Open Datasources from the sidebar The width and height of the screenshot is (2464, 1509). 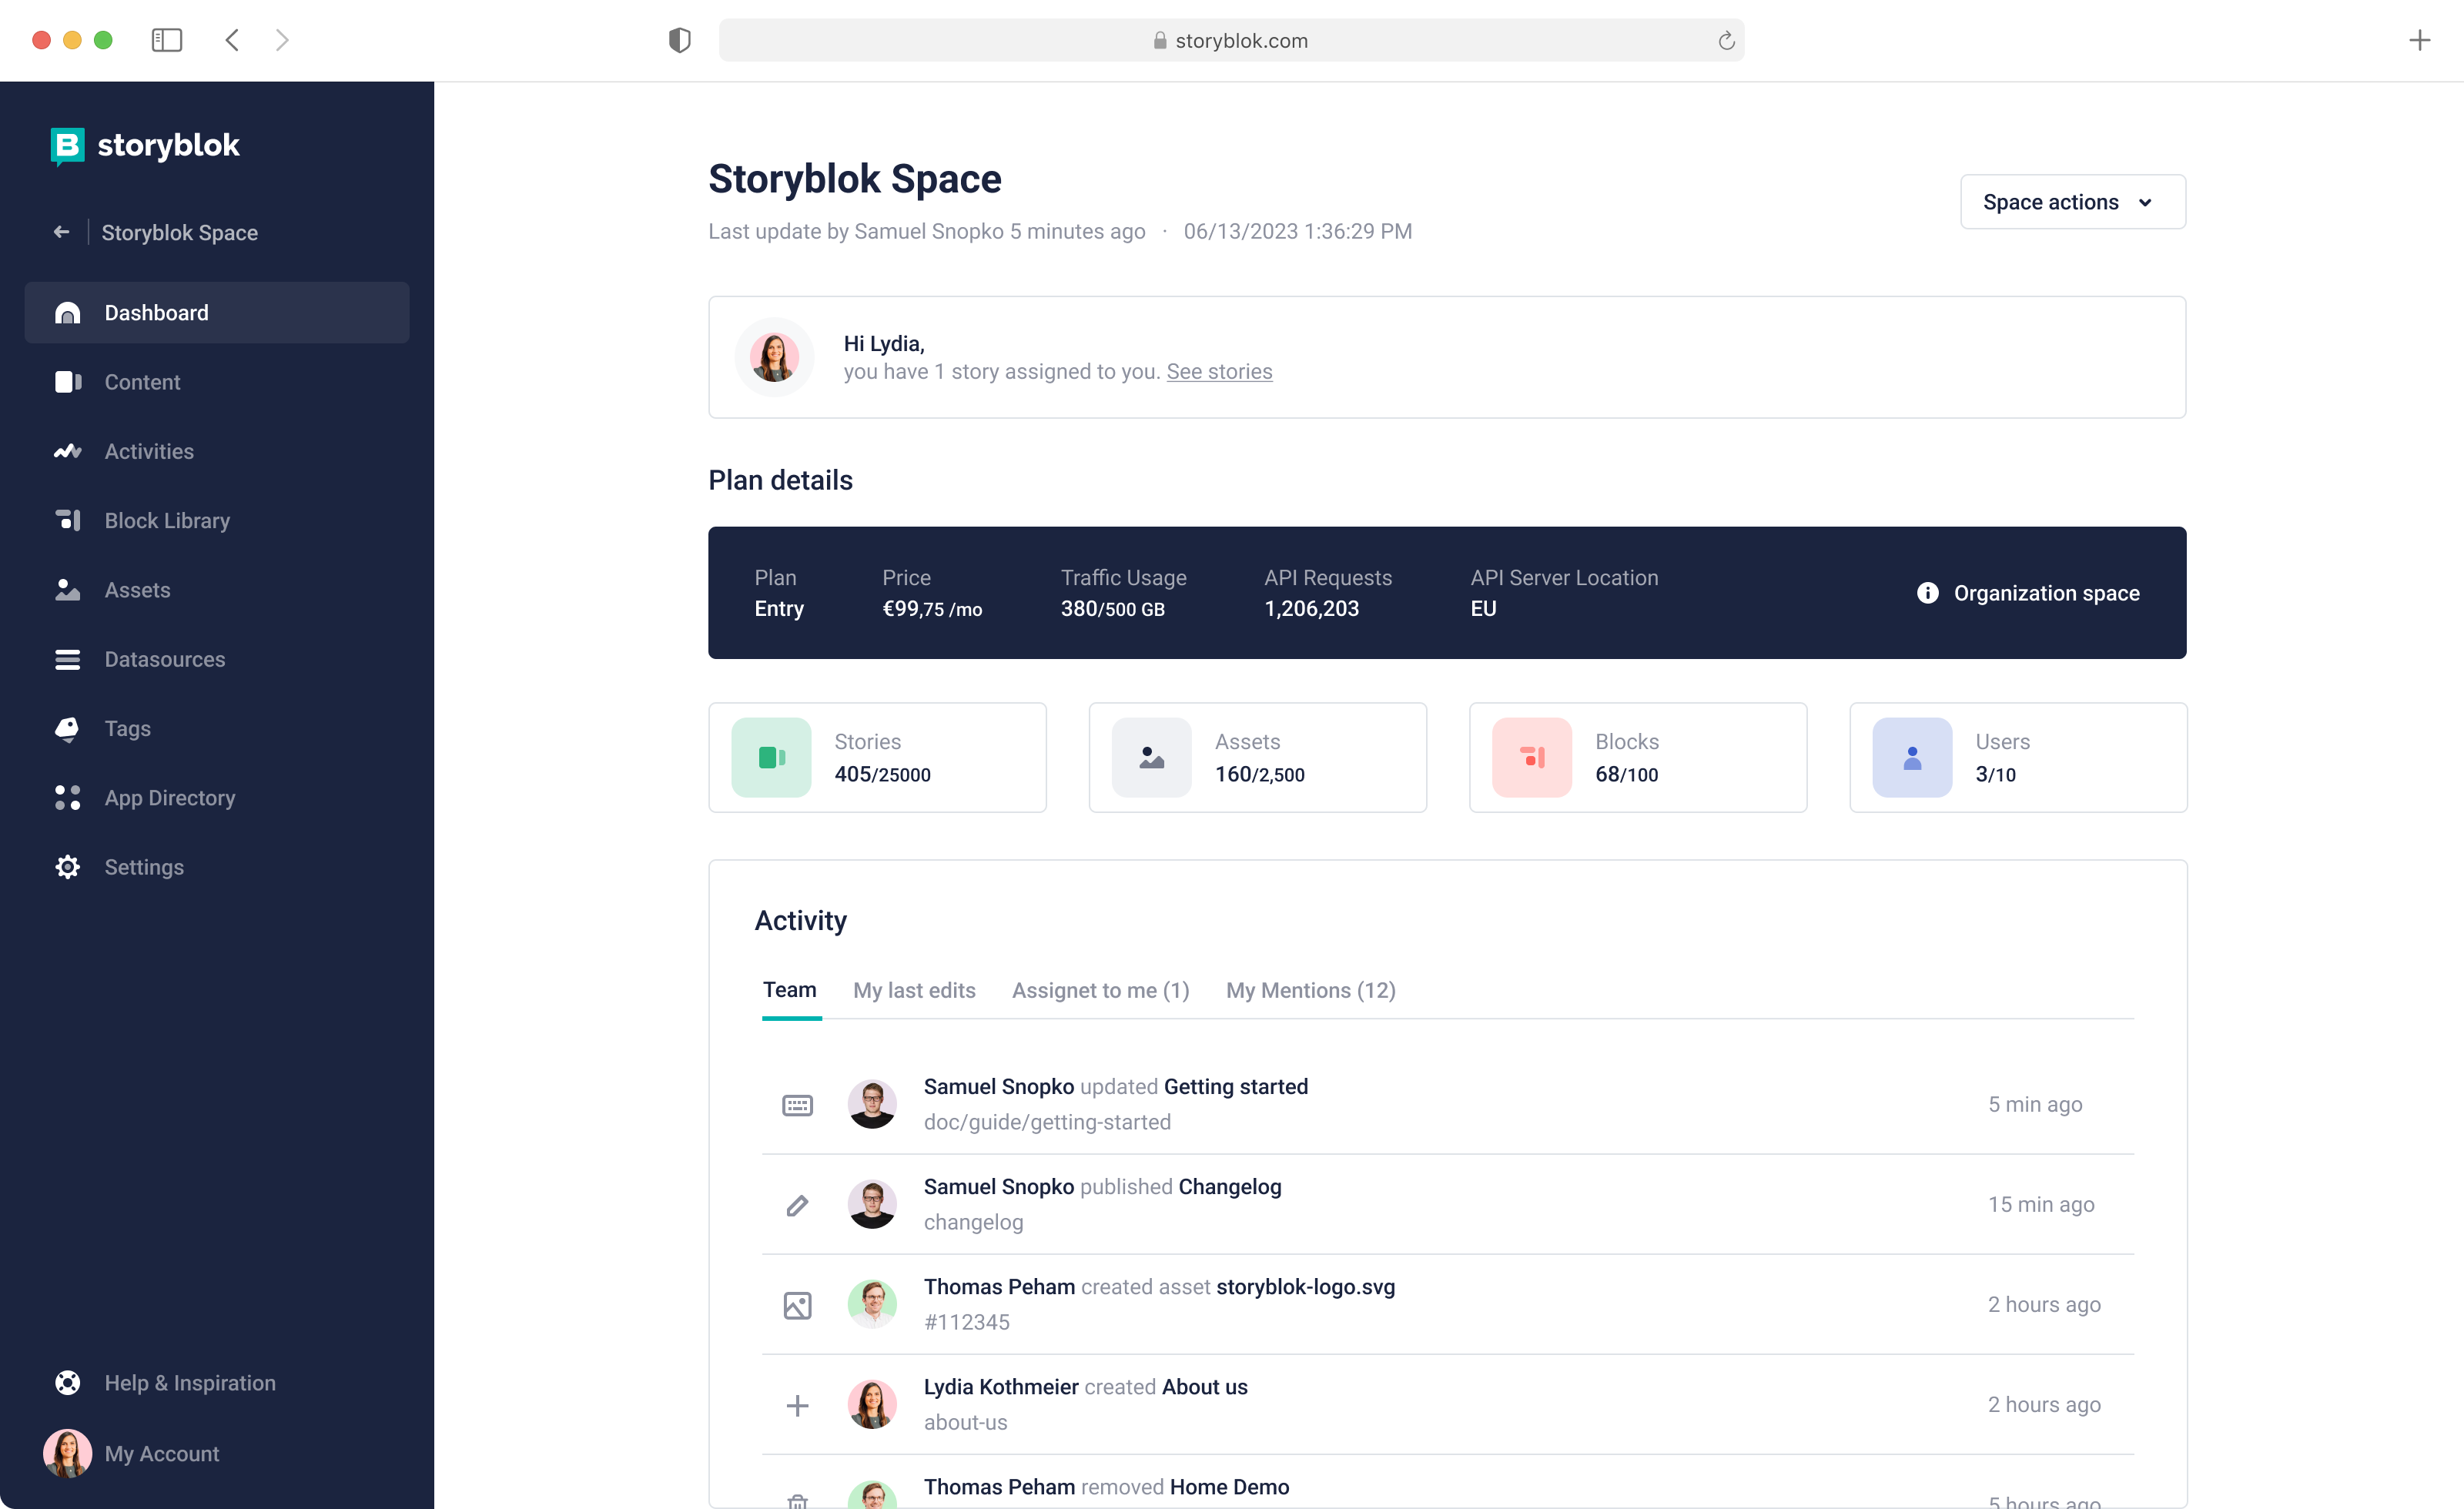pyautogui.click(x=164, y=659)
